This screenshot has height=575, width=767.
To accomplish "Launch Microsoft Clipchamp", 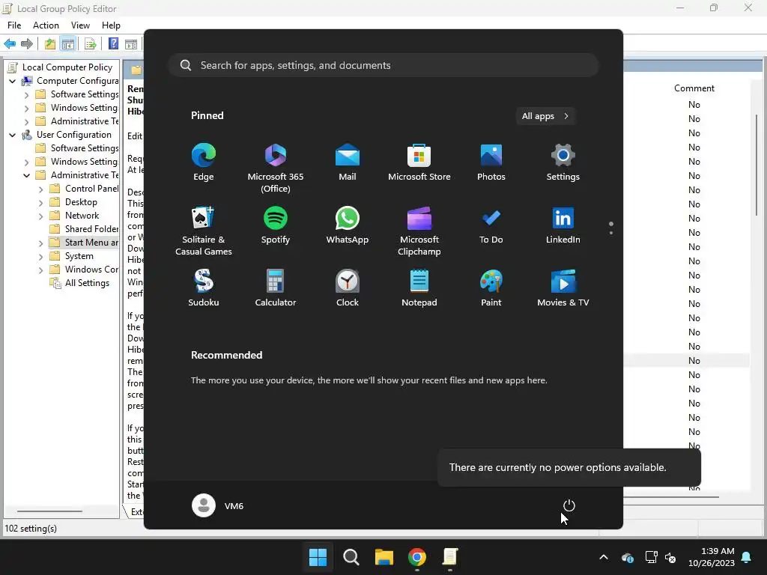I will [x=419, y=231].
